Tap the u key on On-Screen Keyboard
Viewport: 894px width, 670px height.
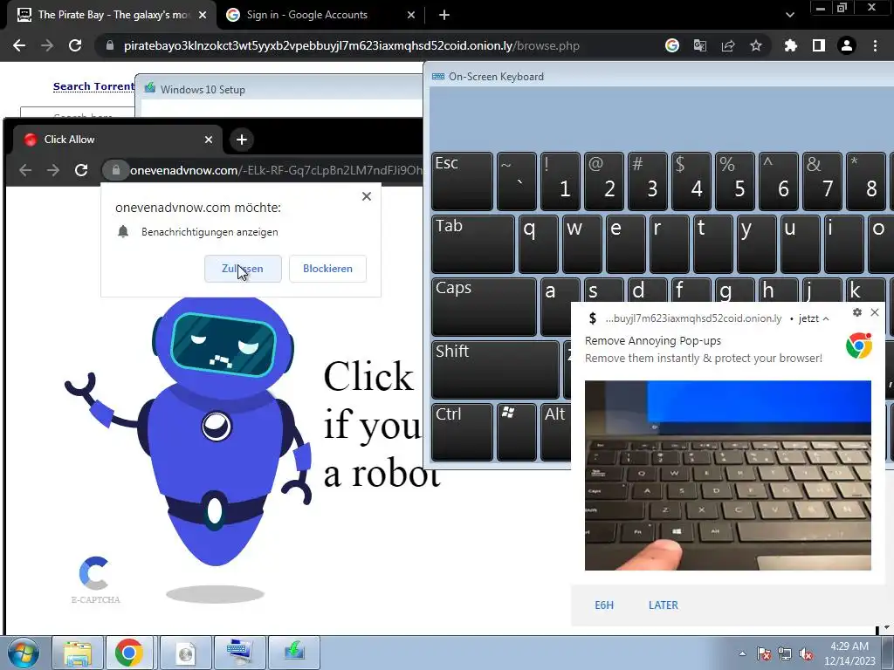click(x=800, y=244)
